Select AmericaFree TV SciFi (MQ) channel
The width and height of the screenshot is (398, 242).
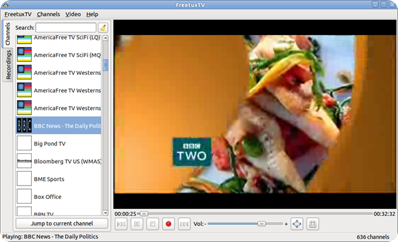point(58,54)
